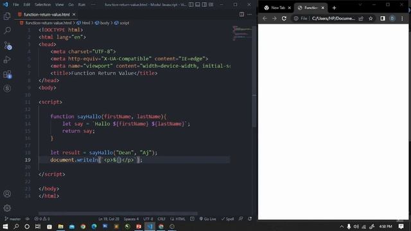Click the html breadcrumb segment

(x=83, y=23)
